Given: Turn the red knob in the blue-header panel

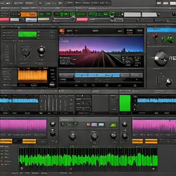Looking at the screenshot, I should coord(155,36).
